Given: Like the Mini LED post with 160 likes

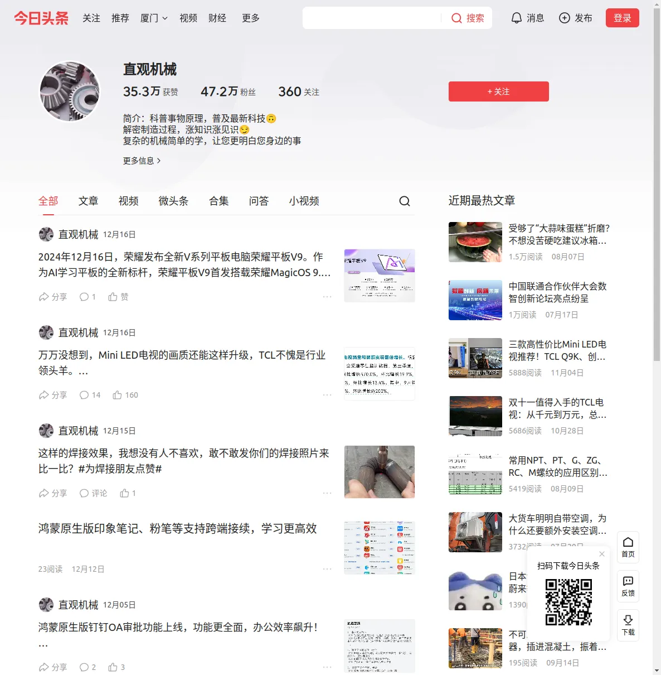Looking at the screenshot, I should [x=125, y=395].
